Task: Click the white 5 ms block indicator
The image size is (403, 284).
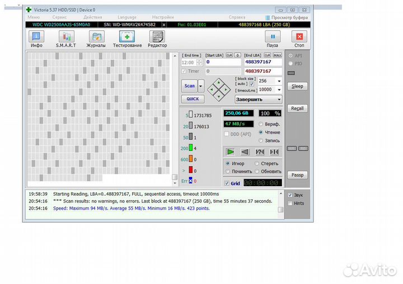Action: tap(191, 114)
